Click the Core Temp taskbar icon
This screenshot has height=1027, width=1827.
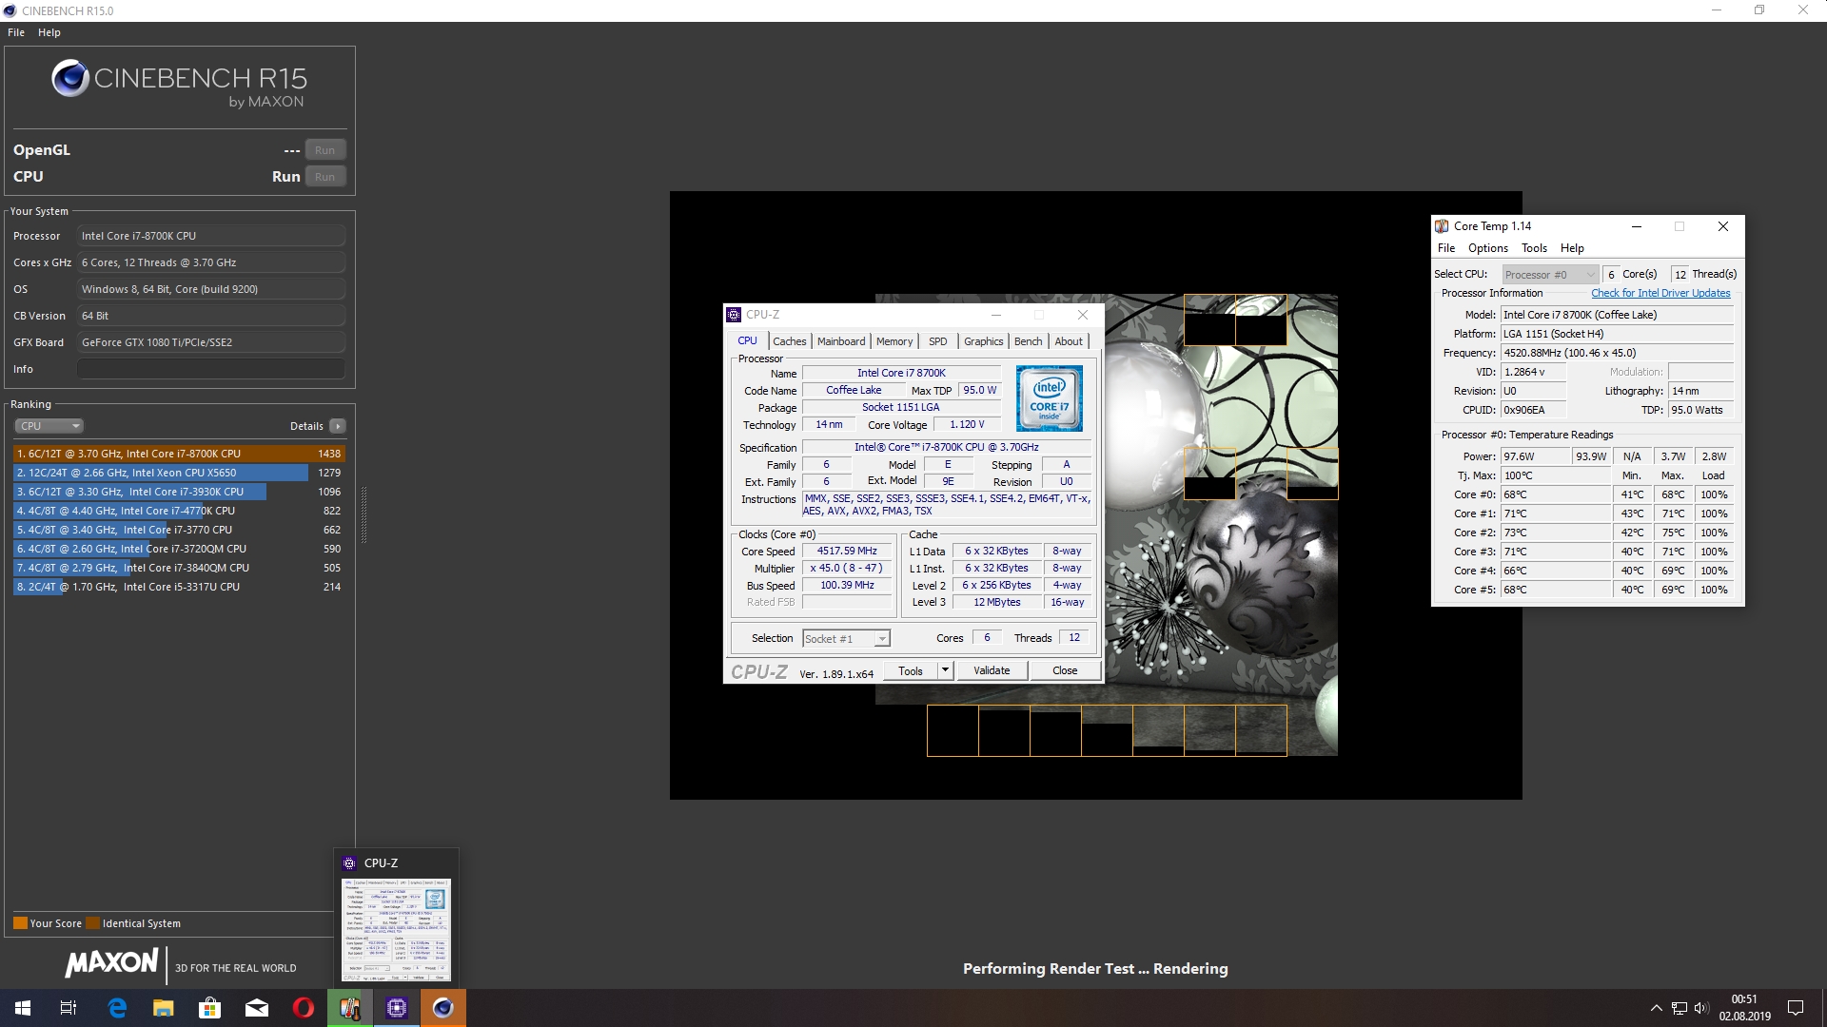[350, 1008]
